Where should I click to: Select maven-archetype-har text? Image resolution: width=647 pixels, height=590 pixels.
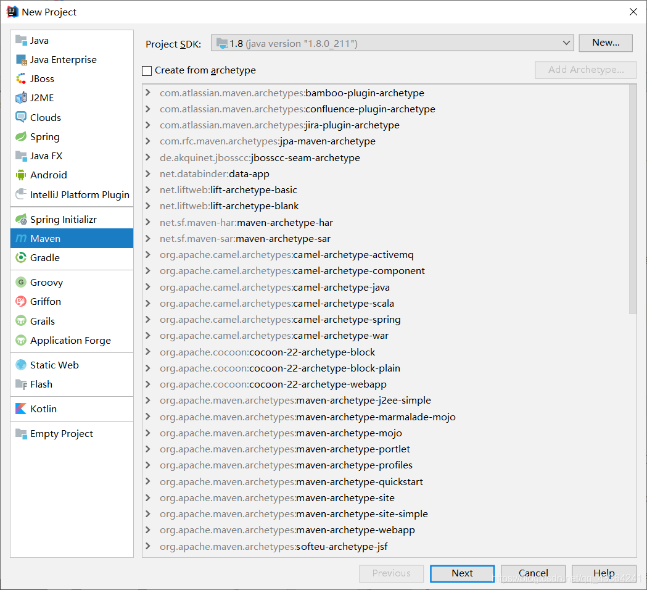[285, 223]
